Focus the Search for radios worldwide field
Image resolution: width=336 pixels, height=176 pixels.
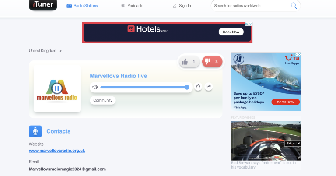pos(251,6)
